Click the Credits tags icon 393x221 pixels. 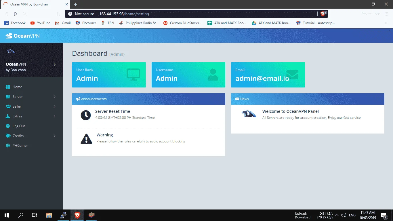(x=8, y=136)
